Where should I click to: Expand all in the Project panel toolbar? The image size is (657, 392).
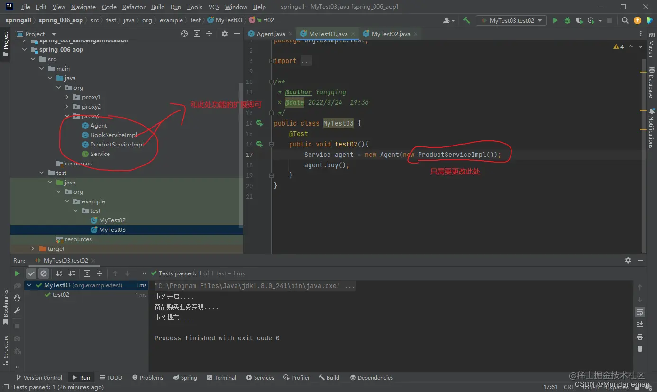point(197,34)
